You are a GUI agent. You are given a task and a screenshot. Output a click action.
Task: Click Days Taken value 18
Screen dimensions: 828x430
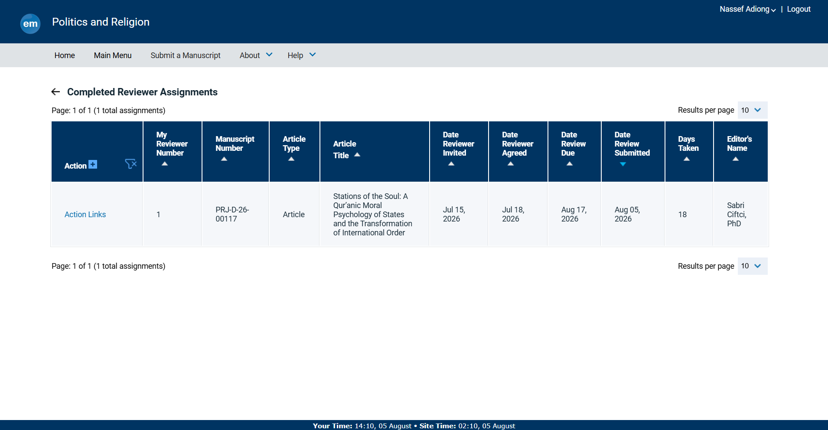[x=682, y=215]
